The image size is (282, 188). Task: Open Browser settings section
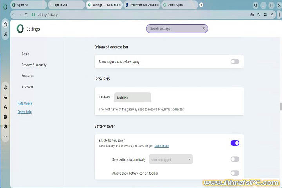(27, 86)
